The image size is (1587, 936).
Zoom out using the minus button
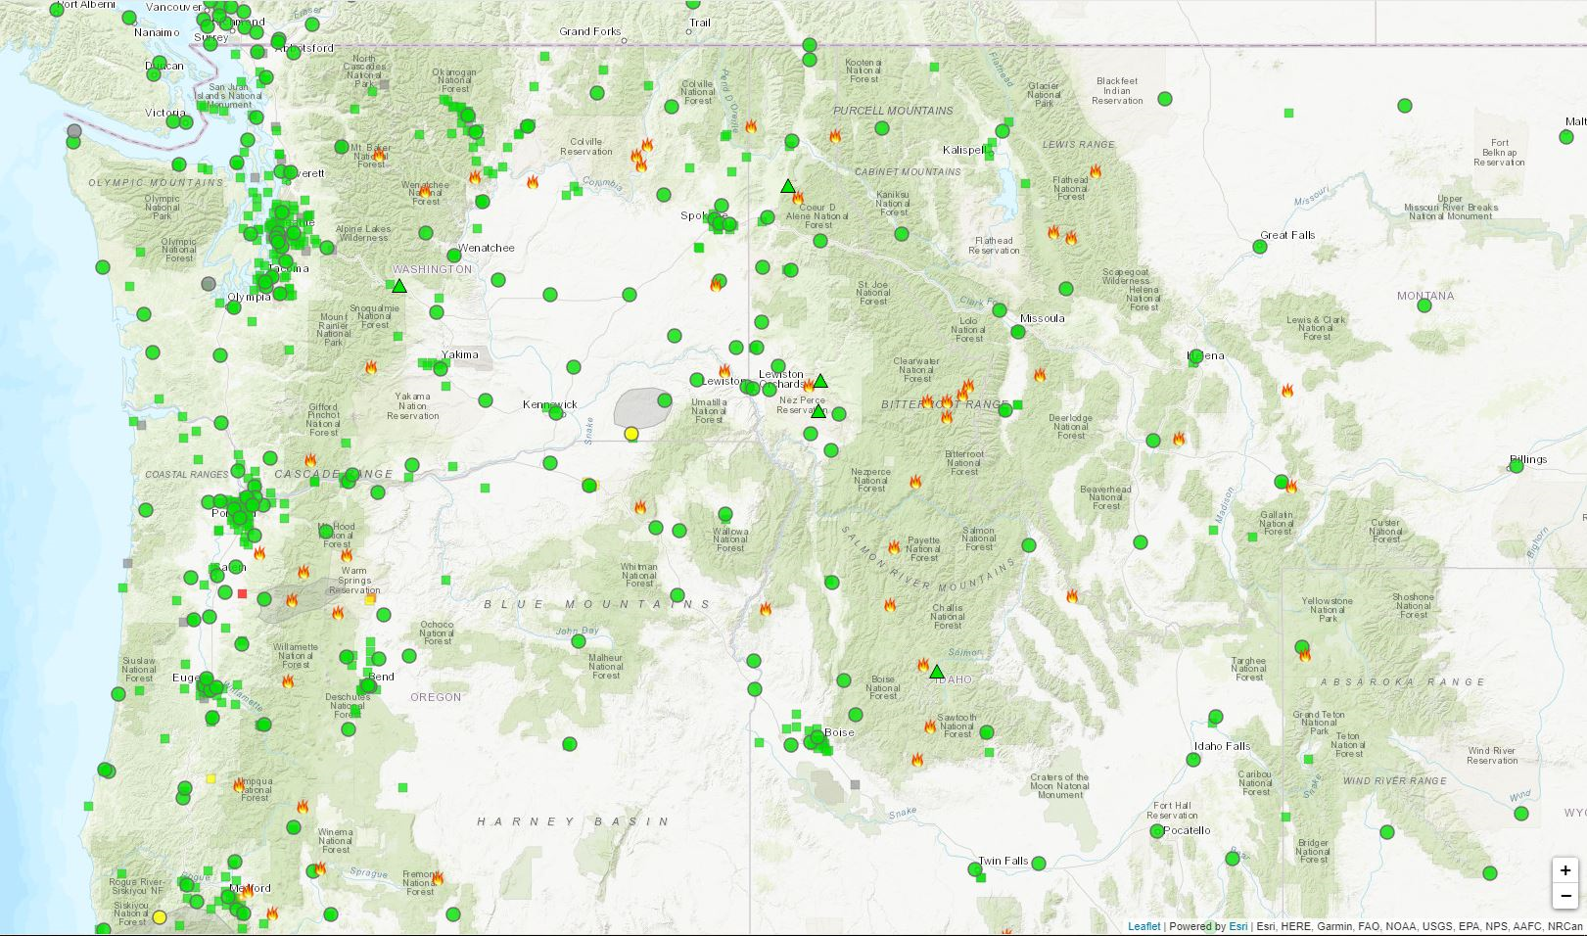tap(1564, 896)
